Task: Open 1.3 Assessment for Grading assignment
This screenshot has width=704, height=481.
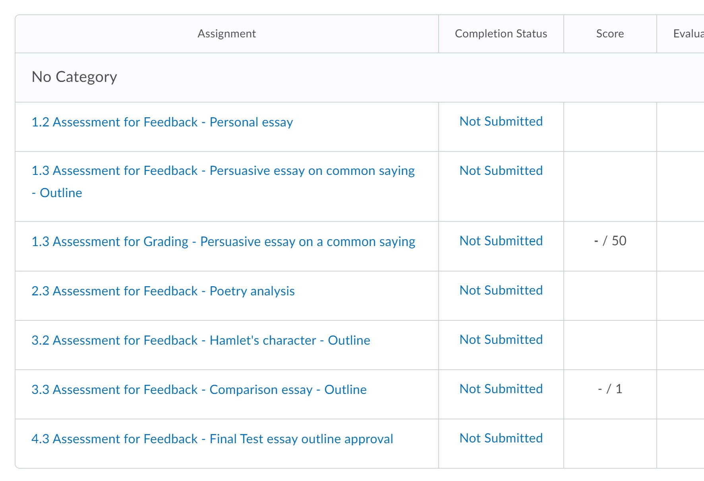Action: point(223,242)
